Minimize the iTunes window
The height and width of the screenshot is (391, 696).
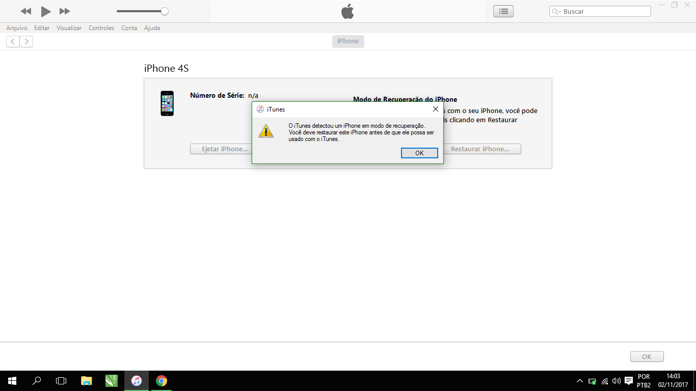(x=662, y=5)
